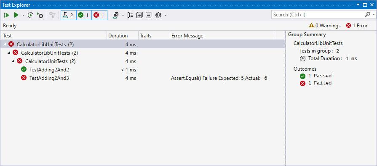The width and height of the screenshot is (377, 166).
Task: Open dropdown arrow next to settings gear
Action: pos(166,16)
